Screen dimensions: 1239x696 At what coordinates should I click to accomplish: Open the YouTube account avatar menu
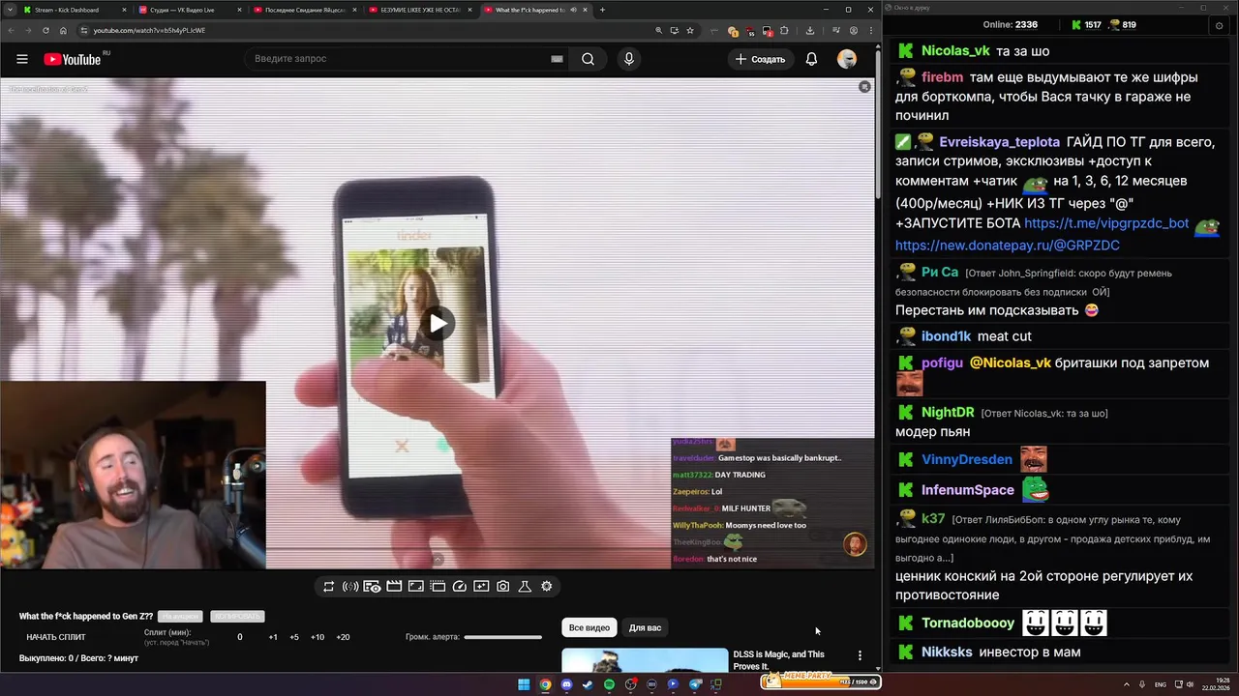pyautogui.click(x=847, y=59)
